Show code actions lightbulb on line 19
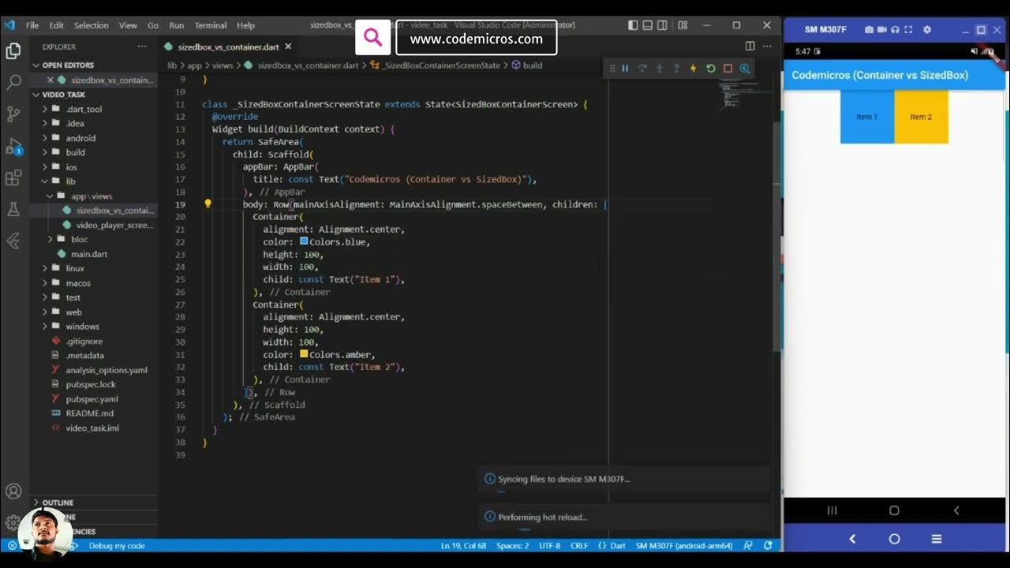This screenshot has height=568, width=1010. coord(208,204)
